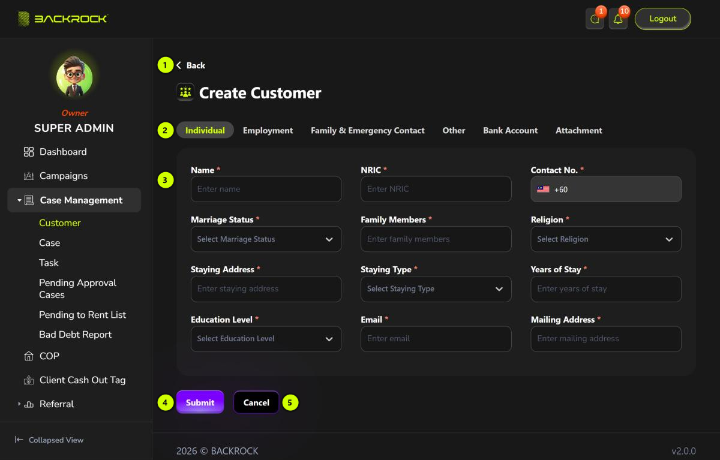Click the Referral icon in sidebar

click(x=29, y=404)
